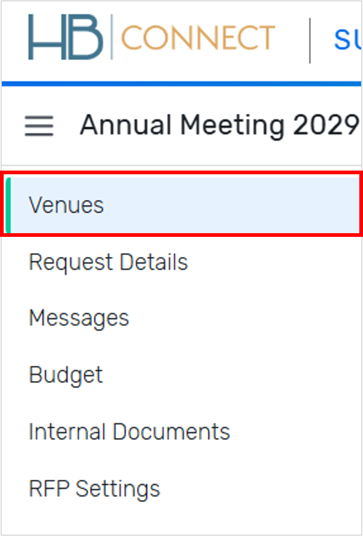Image resolution: width=363 pixels, height=536 pixels.
Task: Open Request Details
Action: click(x=108, y=262)
